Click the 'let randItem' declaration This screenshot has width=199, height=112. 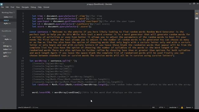click(x=40, y=85)
